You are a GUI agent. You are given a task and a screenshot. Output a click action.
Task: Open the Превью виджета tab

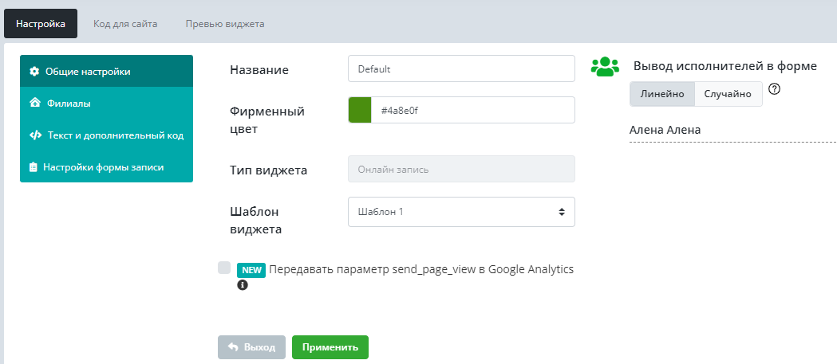pyautogui.click(x=225, y=24)
